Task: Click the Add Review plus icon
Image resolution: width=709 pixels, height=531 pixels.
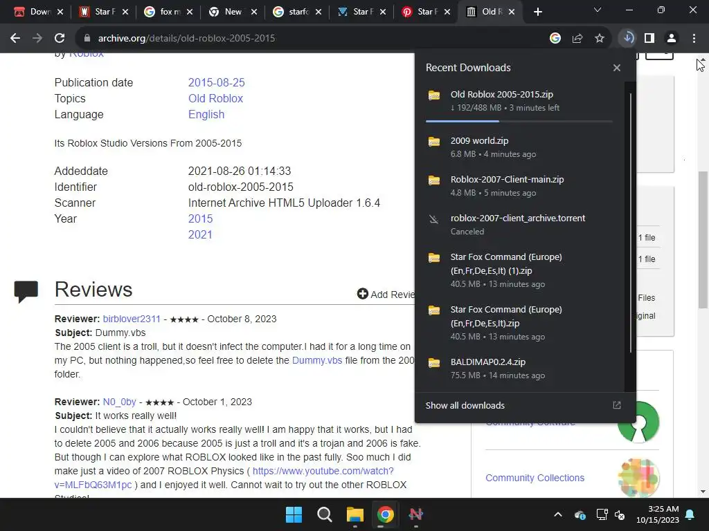Action: click(363, 294)
